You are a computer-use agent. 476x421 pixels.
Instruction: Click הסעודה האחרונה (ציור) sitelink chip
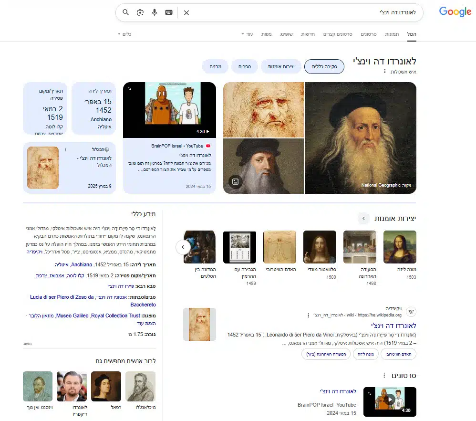pyautogui.click(x=326, y=354)
